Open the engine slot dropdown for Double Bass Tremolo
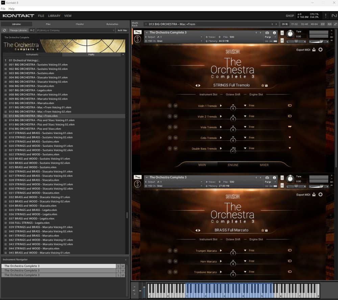 pos(245,148)
